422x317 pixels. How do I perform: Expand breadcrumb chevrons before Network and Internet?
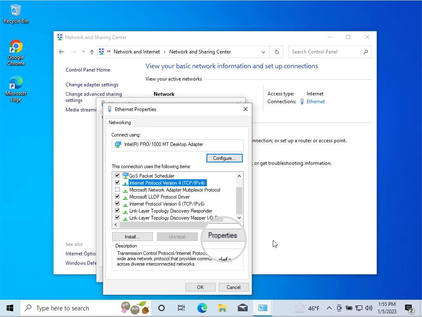[x=109, y=51]
